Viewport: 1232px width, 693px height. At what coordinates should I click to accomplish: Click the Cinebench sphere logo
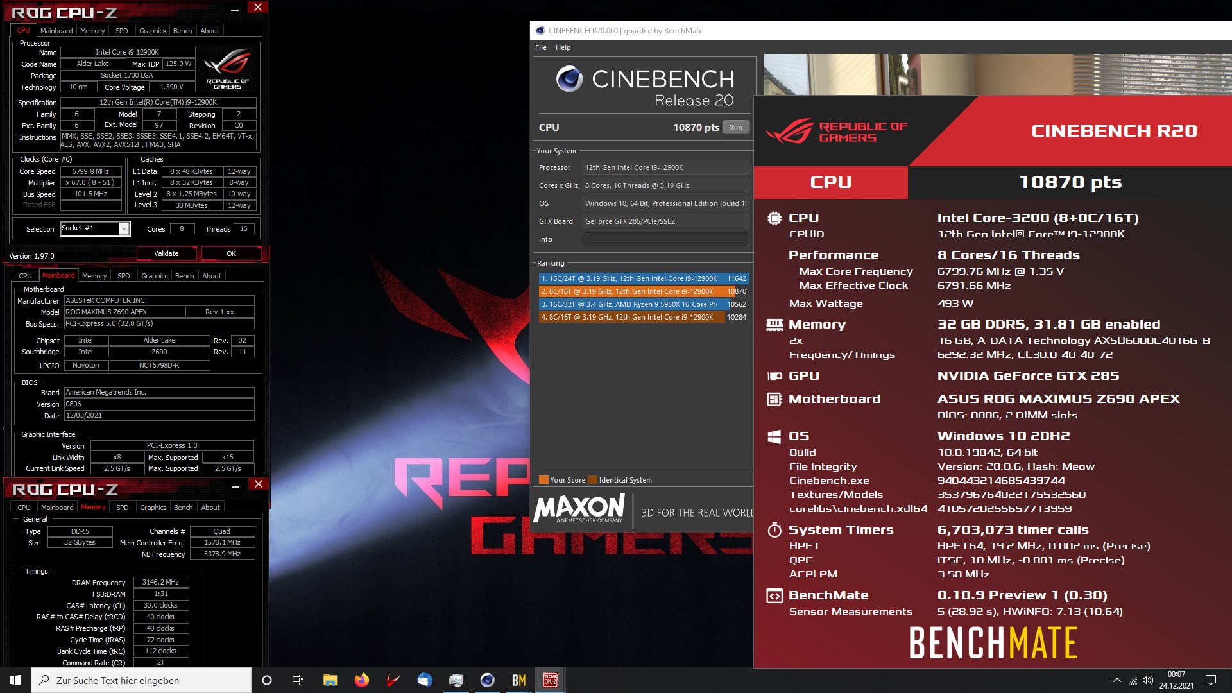(569, 79)
